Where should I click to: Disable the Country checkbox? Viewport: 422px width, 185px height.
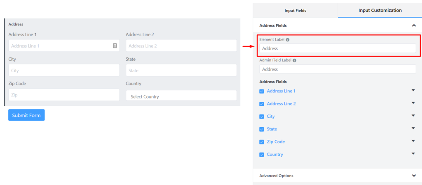point(261,155)
